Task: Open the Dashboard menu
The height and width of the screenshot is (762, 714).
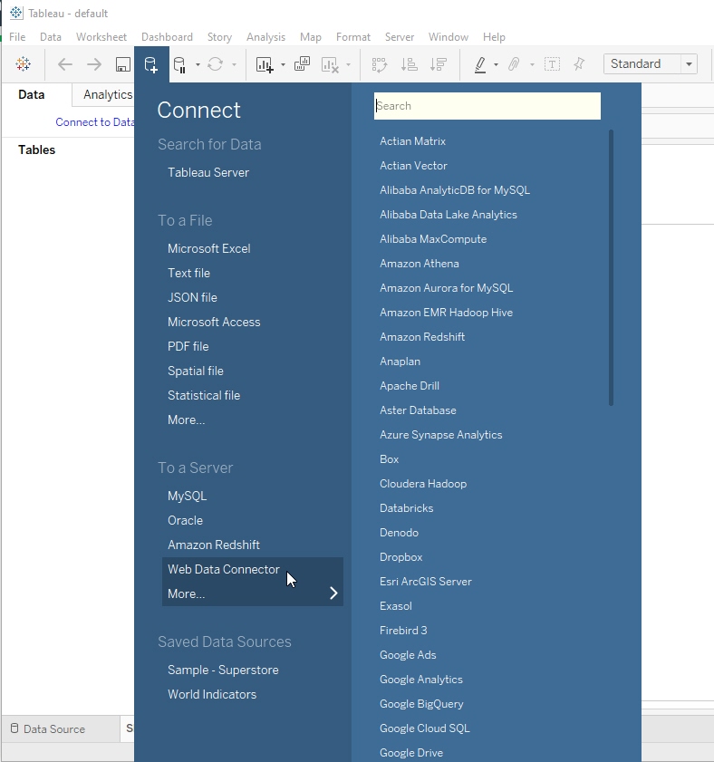Action: (x=168, y=37)
